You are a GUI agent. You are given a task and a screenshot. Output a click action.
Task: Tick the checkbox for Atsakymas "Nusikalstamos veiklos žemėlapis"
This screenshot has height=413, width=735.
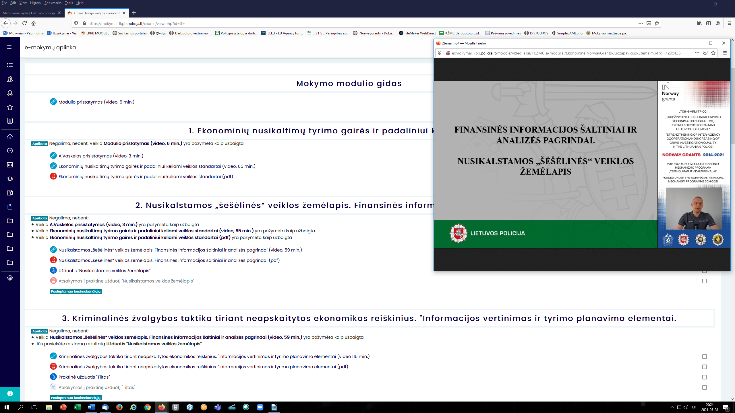click(x=705, y=281)
